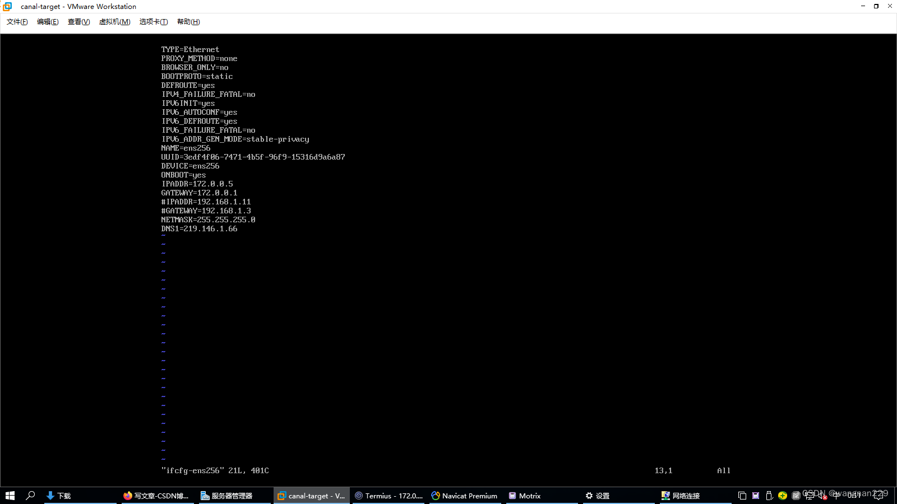
Task: Click VMware Workstation title bar logo
Action: [7, 7]
